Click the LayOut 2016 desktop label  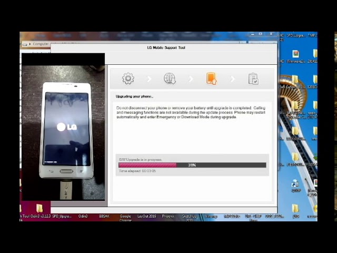tap(146, 216)
